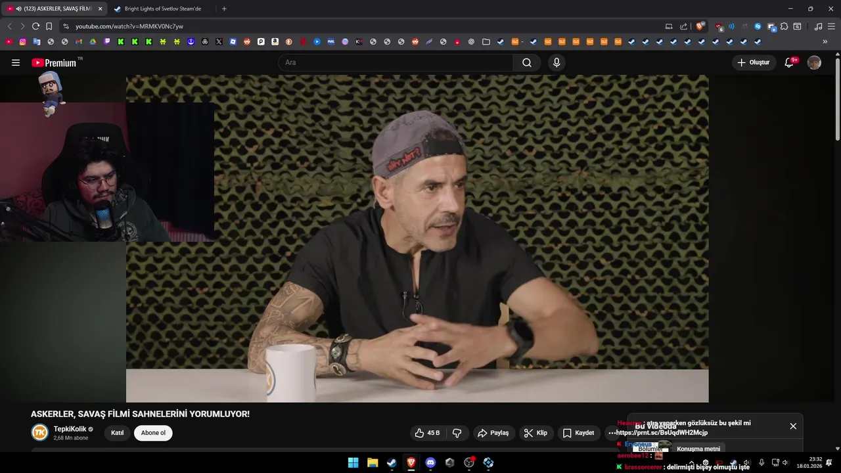Create a Klip from the video
841x473 pixels.
(535, 433)
